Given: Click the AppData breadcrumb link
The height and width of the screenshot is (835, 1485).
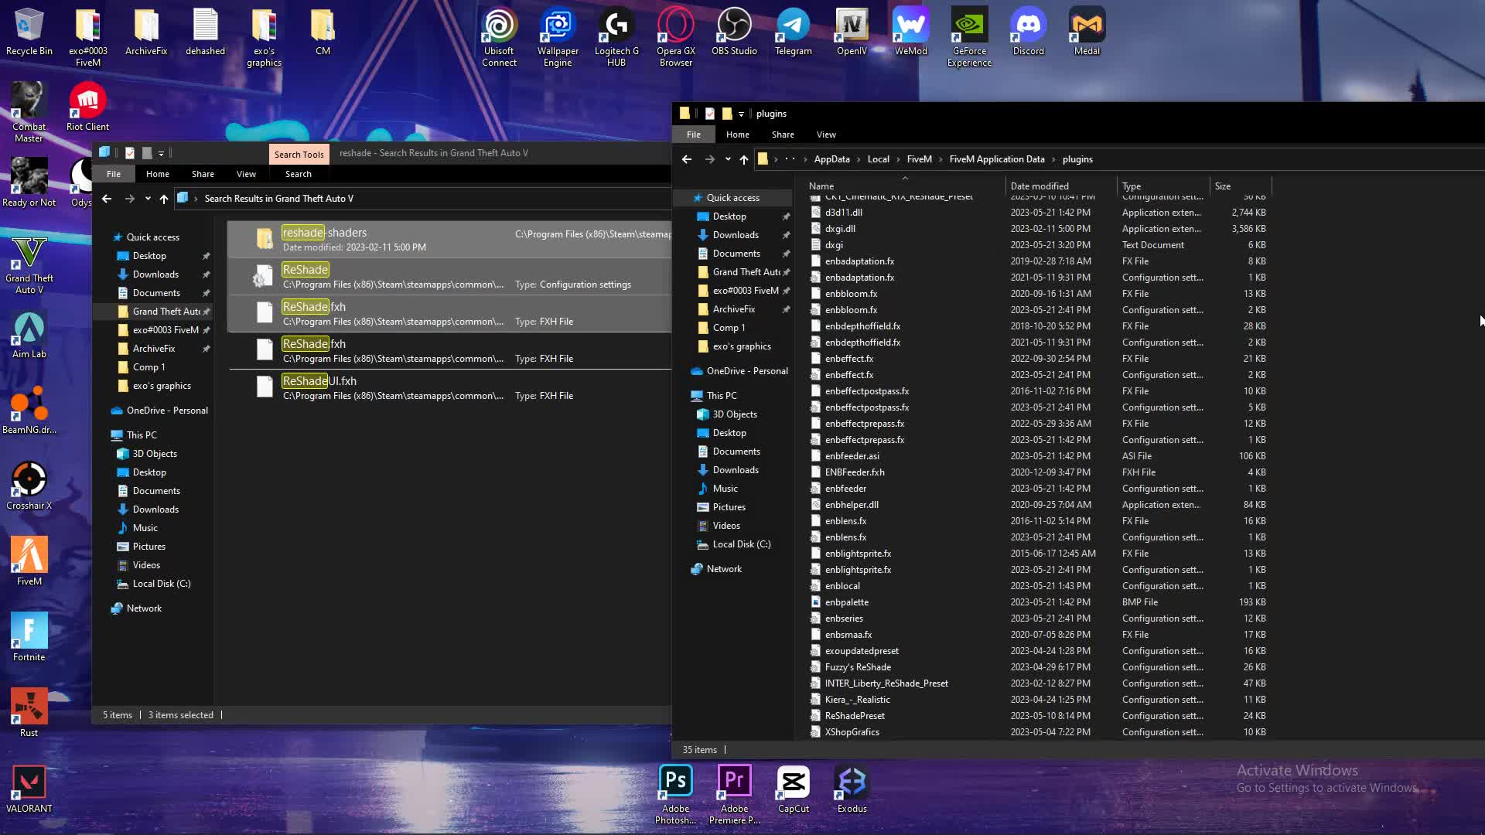Looking at the screenshot, I should (x=831, y=159).
